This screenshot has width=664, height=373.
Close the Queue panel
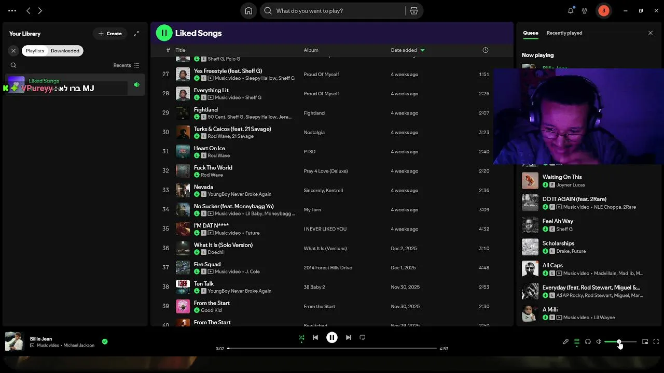[651, 33]
